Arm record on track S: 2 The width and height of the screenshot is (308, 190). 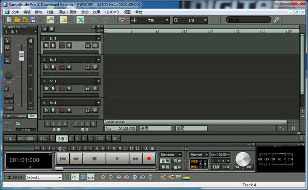tap(62, 67)
